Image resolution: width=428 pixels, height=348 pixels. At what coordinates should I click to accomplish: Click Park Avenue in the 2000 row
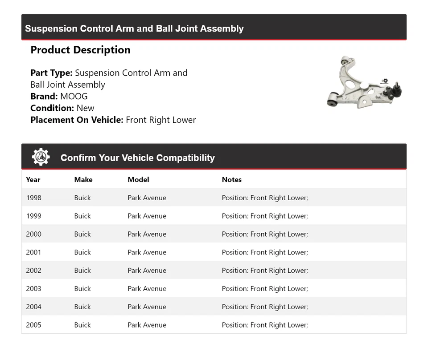147,235
